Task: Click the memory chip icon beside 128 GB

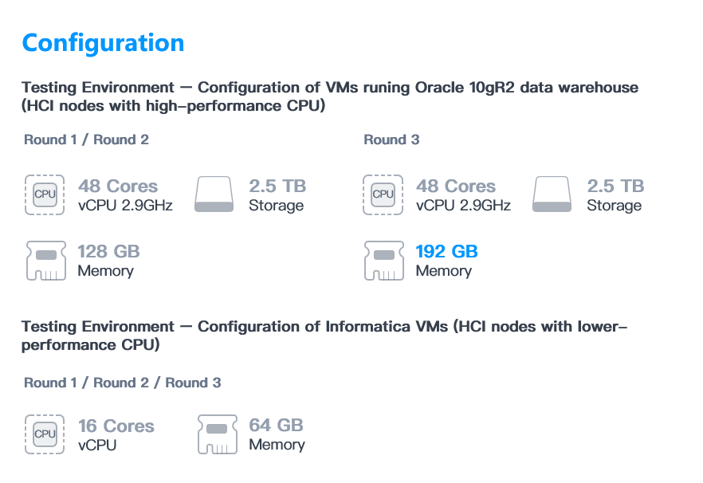Action: [x=45, y=261]
